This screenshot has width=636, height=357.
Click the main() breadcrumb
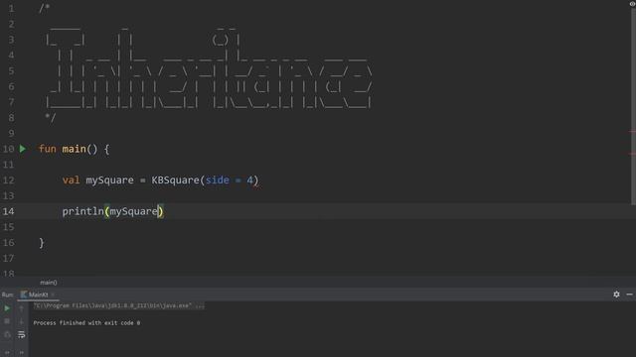point(49,283)
